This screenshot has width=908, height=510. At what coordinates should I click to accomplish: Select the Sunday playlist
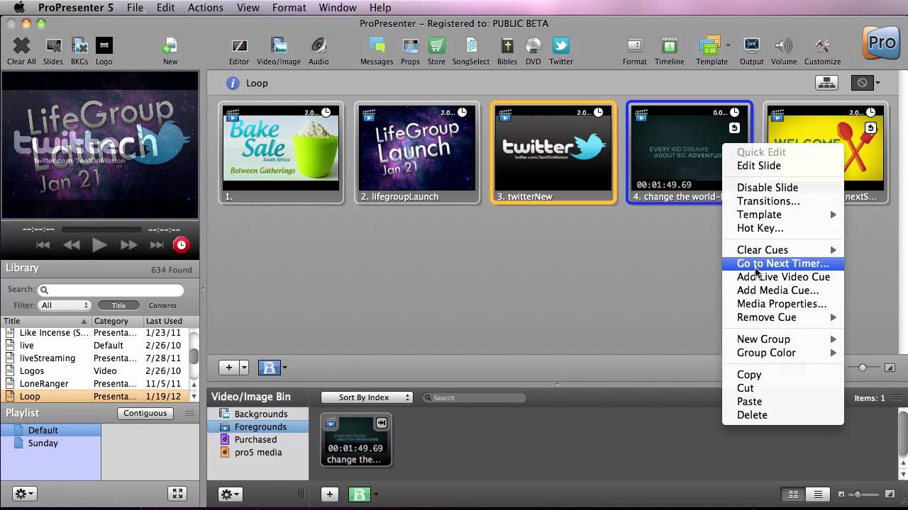(51, 443)
